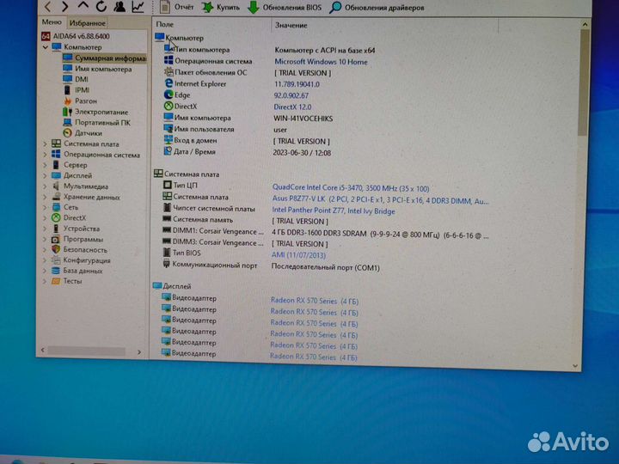Click the База данных icon in the tree

click(56, 271)
